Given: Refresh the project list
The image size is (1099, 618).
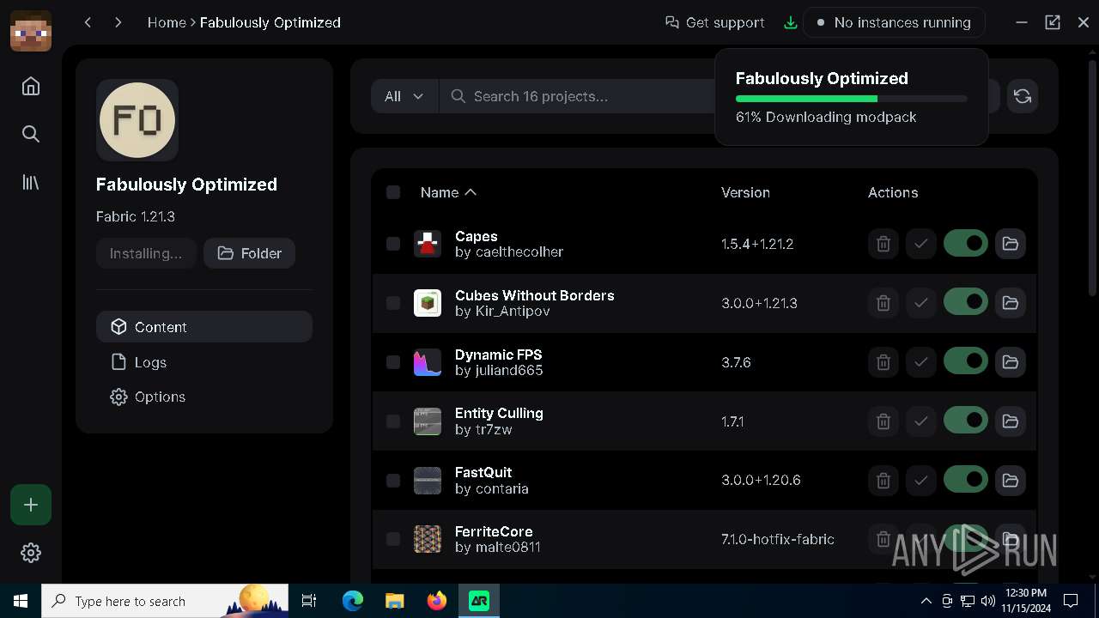Looking at the screenshot, I should 1022,96.
